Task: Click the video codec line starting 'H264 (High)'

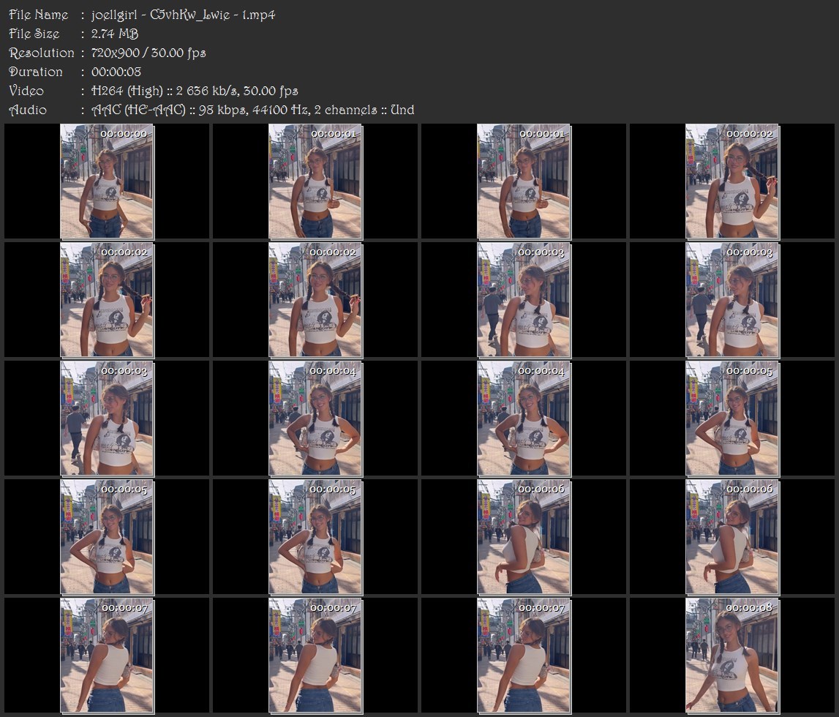Action: pyautogui.click(x=195, y=91)
